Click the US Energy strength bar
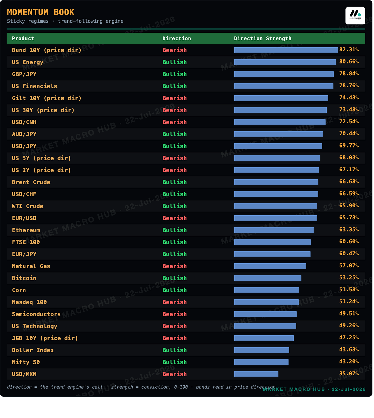This screenshot has height=418, width=374. coord(285,62)
